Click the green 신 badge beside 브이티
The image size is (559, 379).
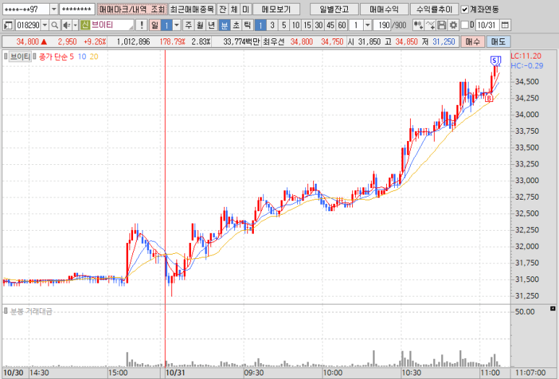[85, 25]
